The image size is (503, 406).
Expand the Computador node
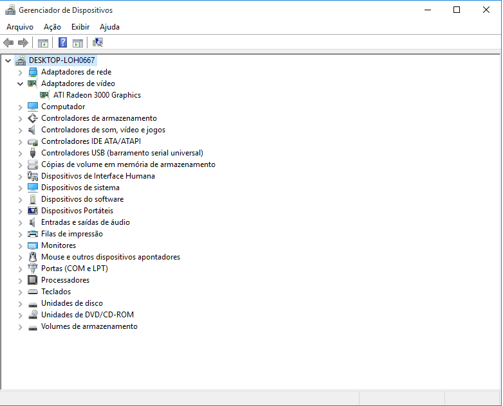tap(20, 107)
